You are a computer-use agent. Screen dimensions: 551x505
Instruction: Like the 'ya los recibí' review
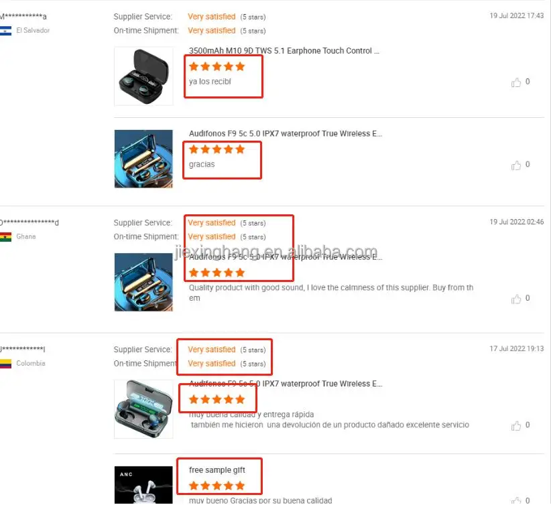pyautogui.click(x=516, y=82)
